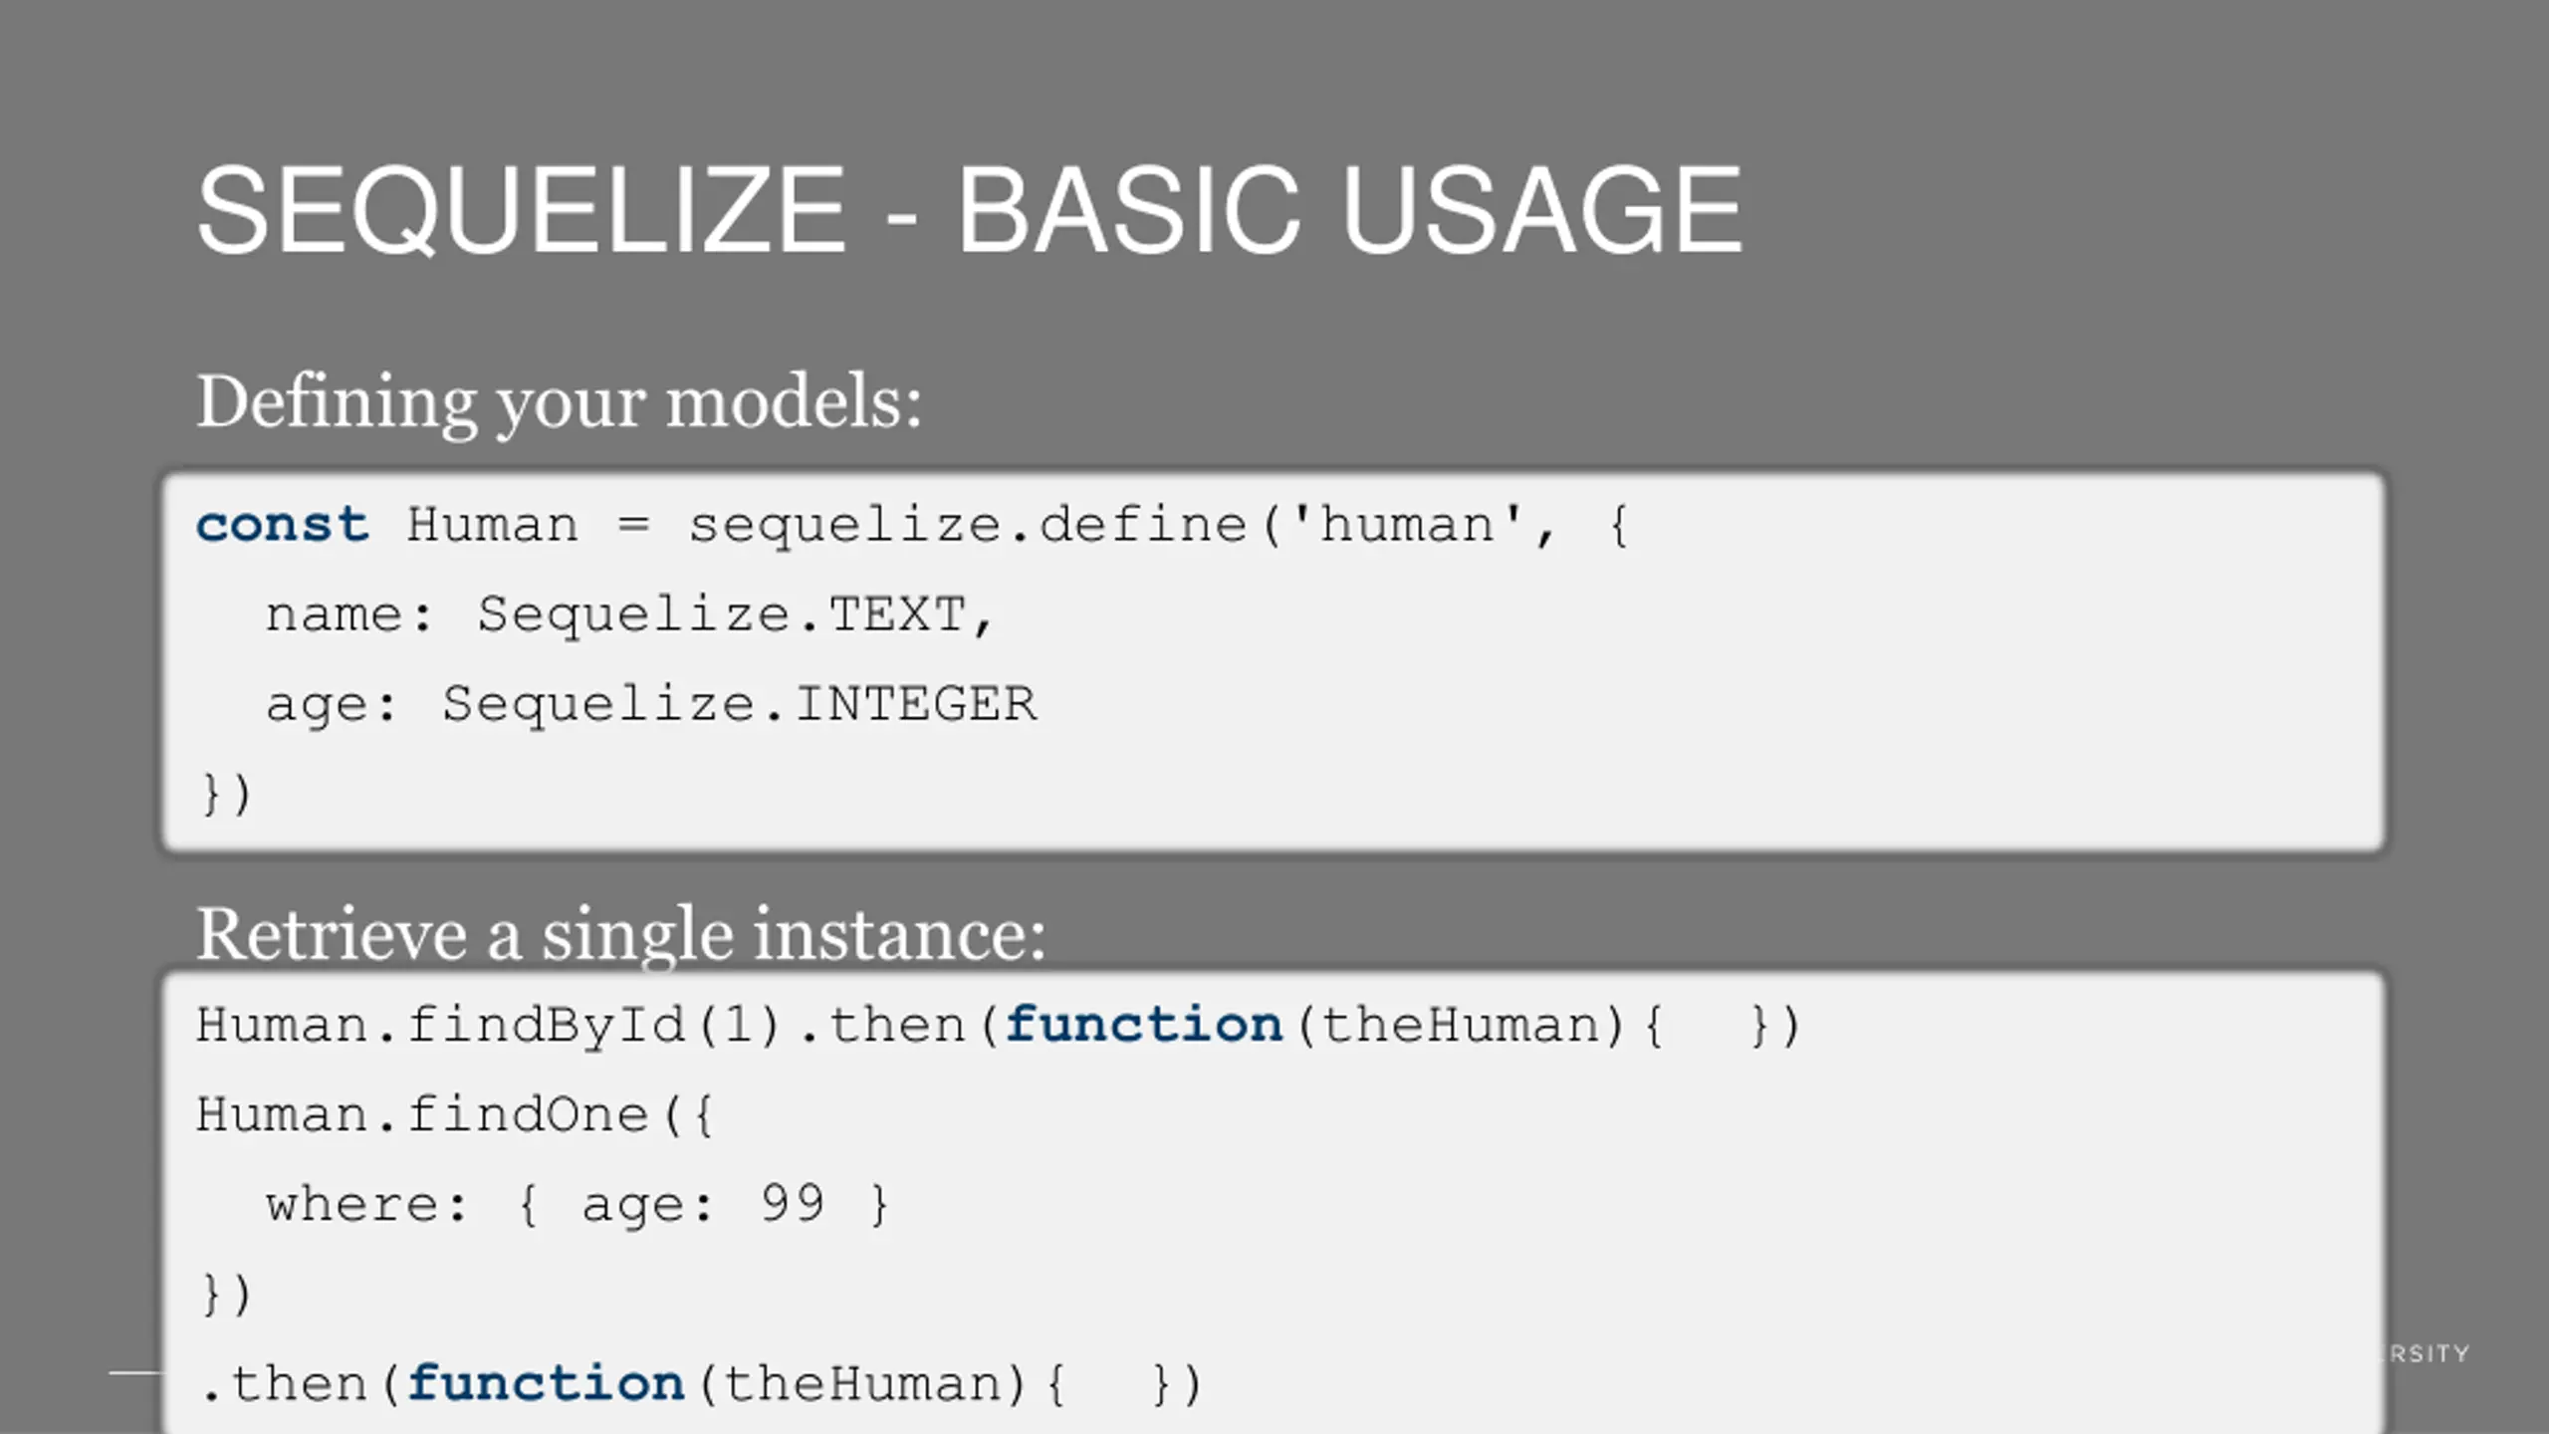This screenshot has height=1434, width=2549.
Task: Click the closing '})' below the where clause
Action: point(226,1294)
